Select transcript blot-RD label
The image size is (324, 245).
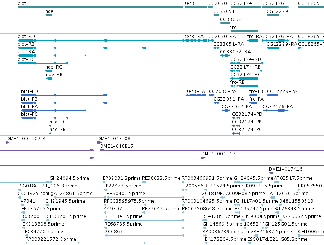tap(26, 37)
